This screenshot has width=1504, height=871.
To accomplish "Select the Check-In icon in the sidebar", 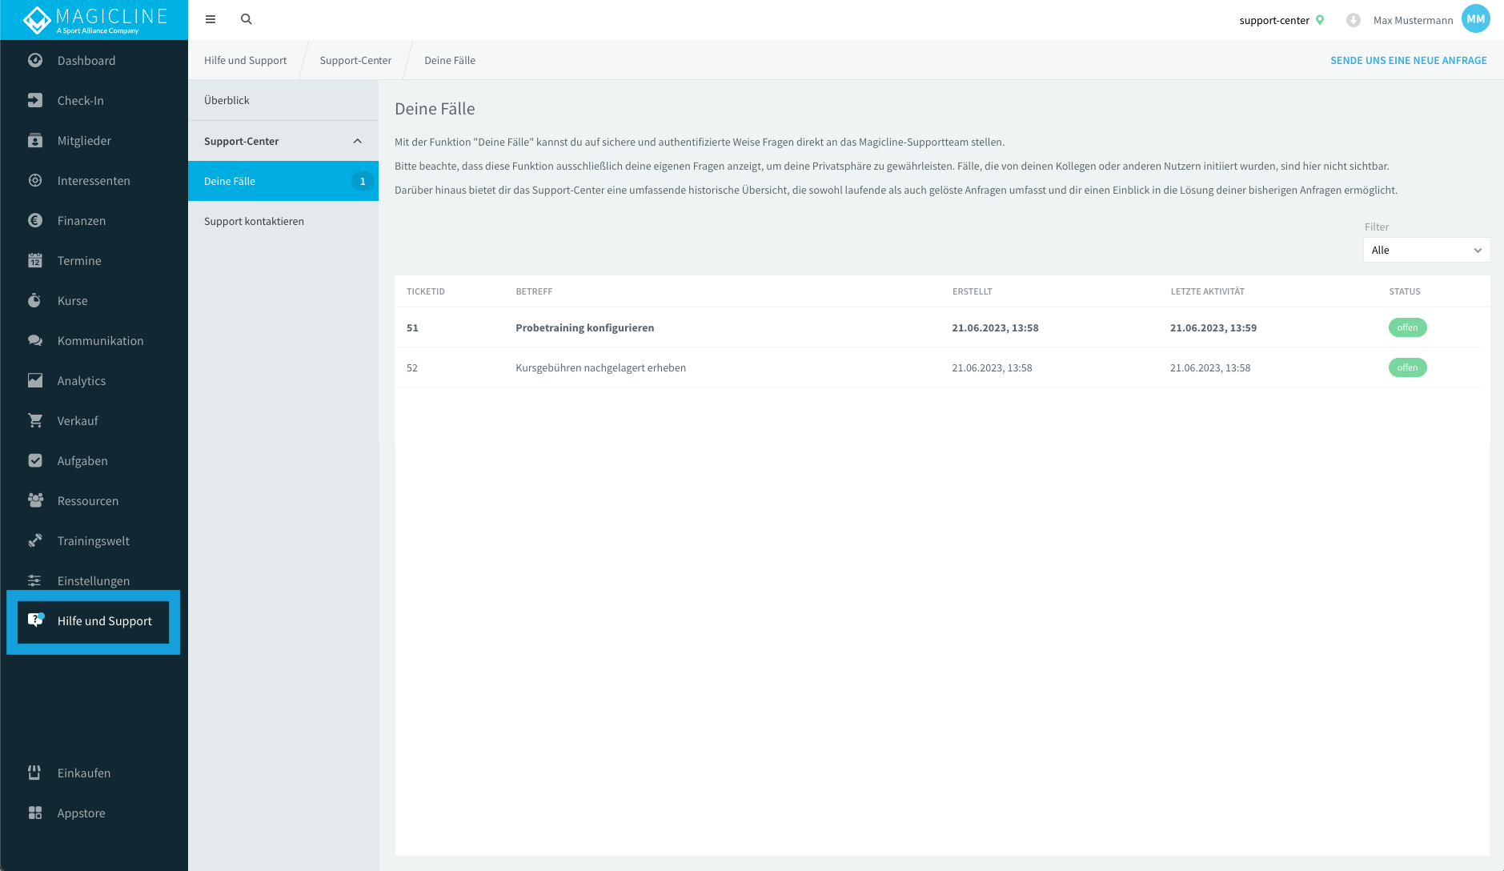I will 35,100.
